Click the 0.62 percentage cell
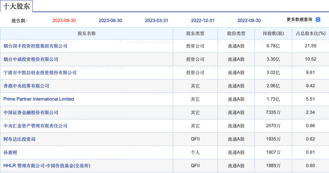329x173 pixels. click(x=310, y=139)
